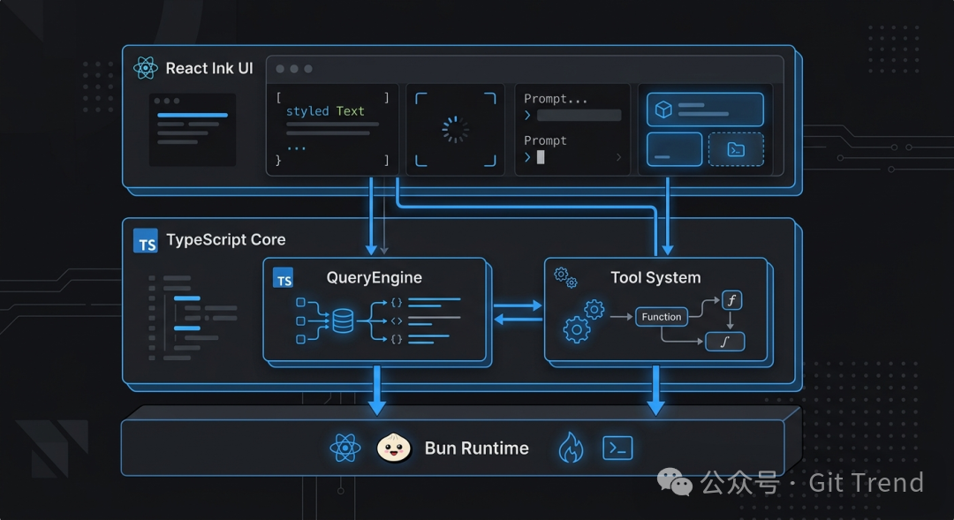Click the first Prompt input bar
The width and height of the screenshot is (954, 520).
(579, 115)
